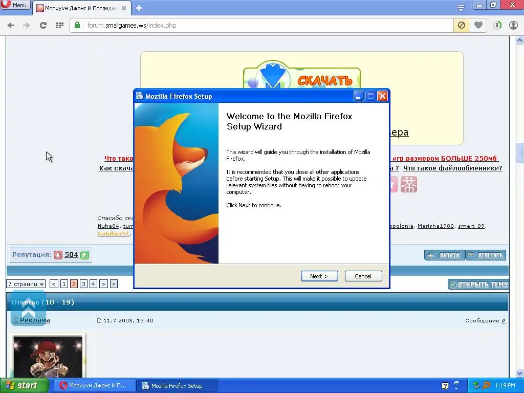This screenshot has height=393, width=524.
Task: Open the Windows start button
Action: tap(24, 386)
